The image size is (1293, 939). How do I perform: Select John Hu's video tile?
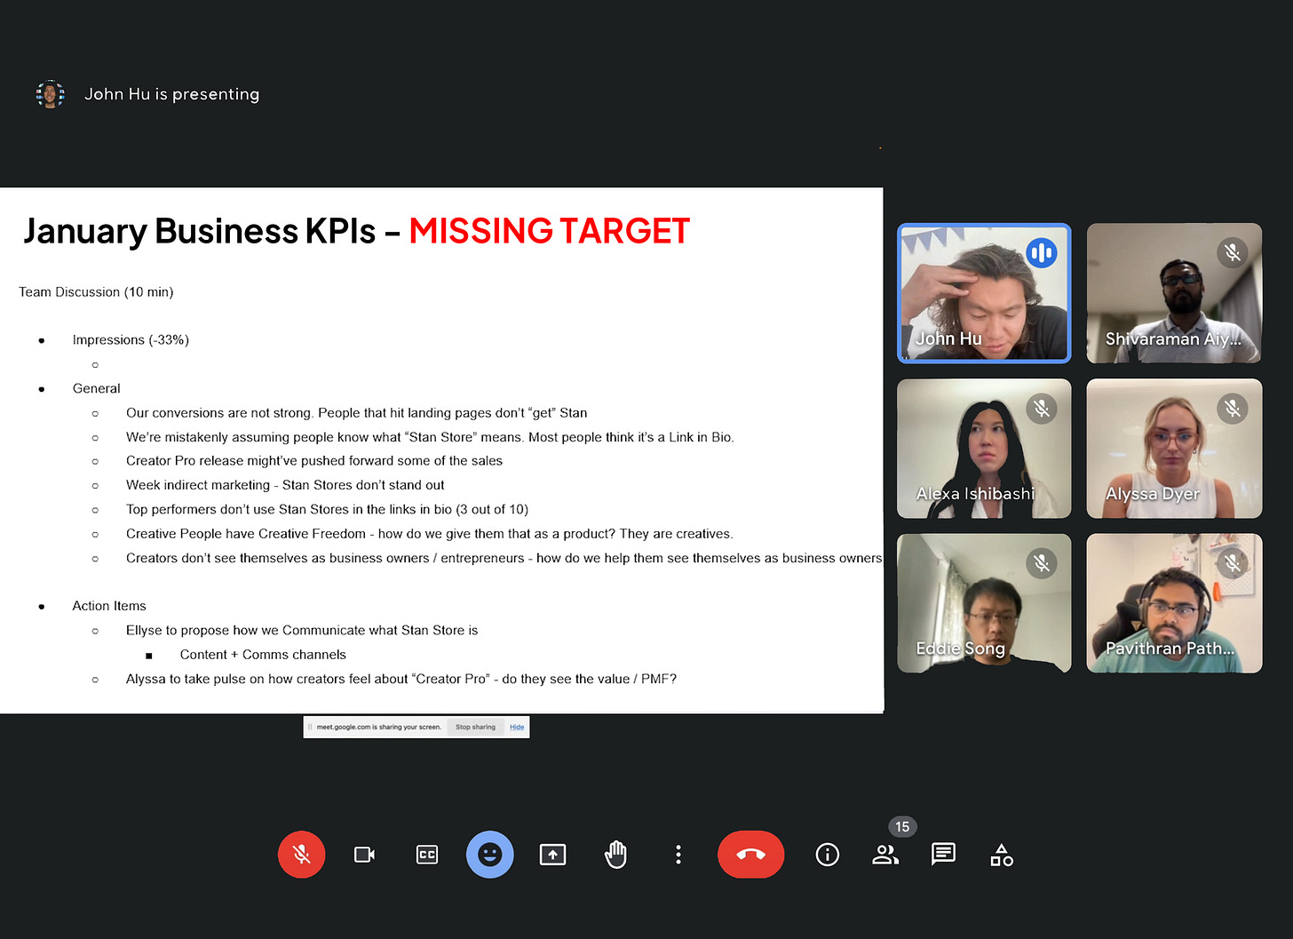click(984, 293)
